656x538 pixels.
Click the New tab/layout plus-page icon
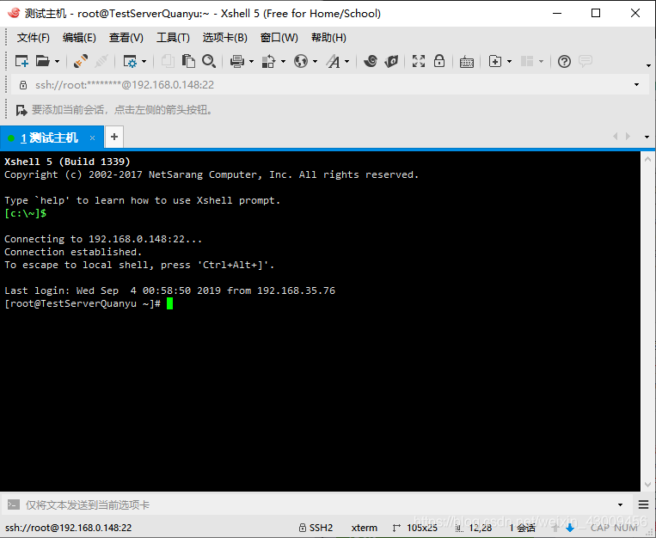[x=495, y=62]
